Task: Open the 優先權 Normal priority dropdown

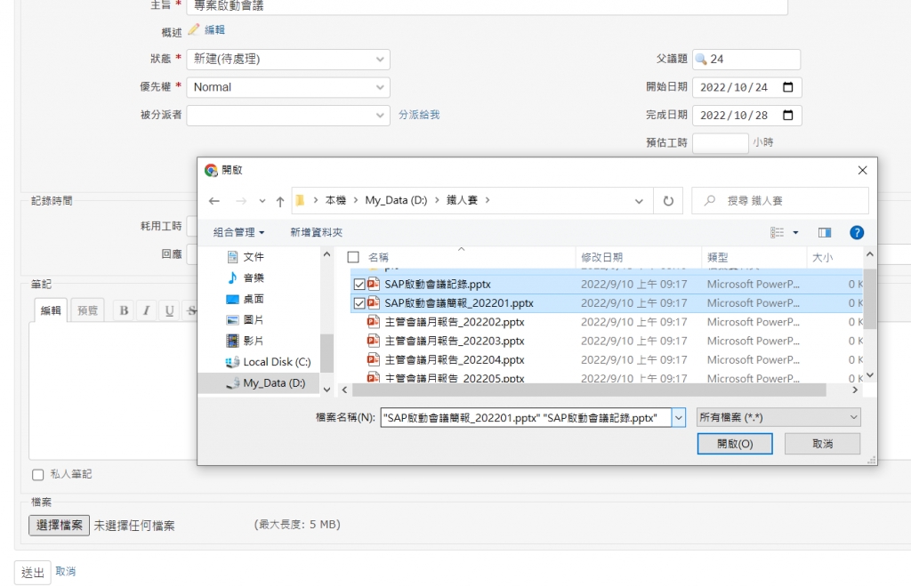Action: (287, 87)
